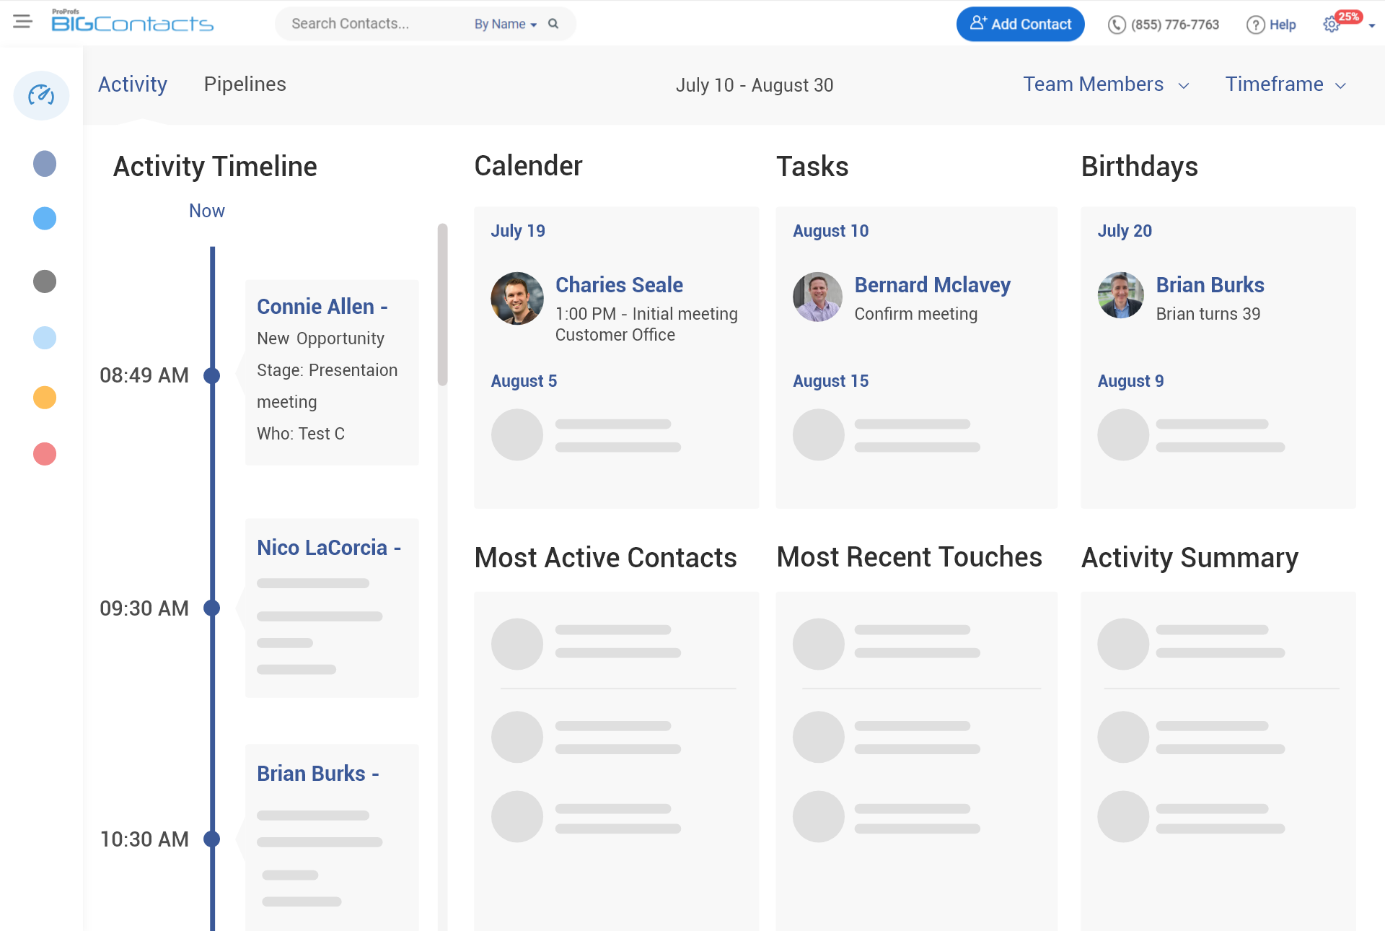Switch to the Pipelines tab
1385x931 pixels.
click(x=245, y=85)
